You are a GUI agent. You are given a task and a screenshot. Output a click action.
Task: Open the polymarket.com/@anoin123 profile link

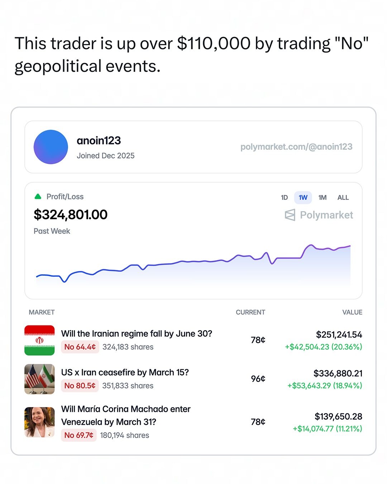(296, 147)
